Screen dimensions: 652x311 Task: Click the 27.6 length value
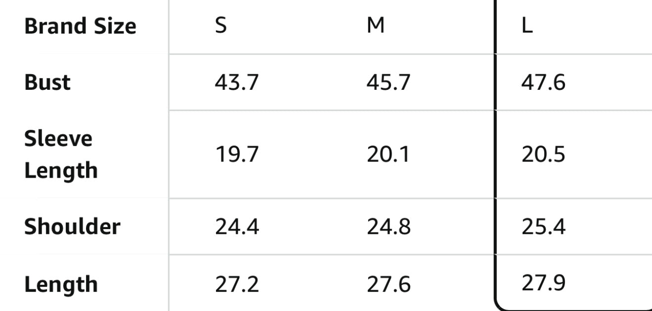pyautogui.click(x=388, y=285)
